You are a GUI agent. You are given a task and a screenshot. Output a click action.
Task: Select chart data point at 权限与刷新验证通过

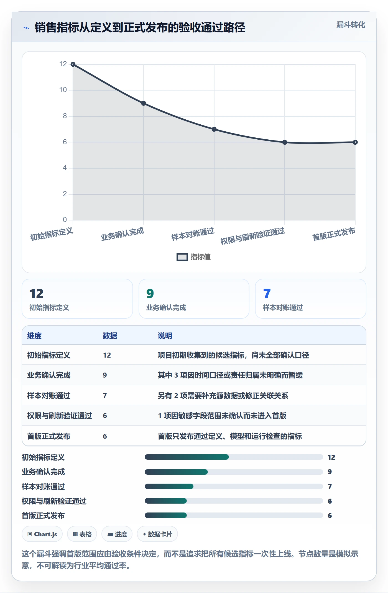(x=285, y=142)
